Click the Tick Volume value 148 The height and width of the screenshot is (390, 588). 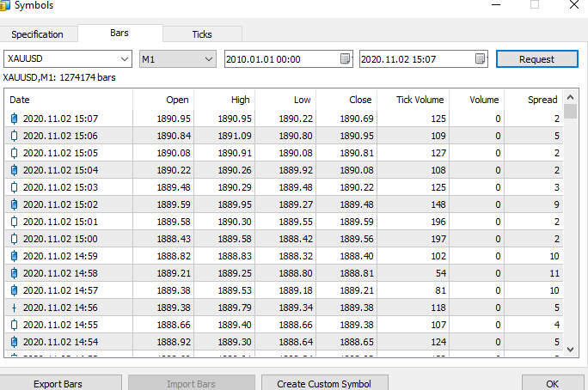tap(438, 204)
